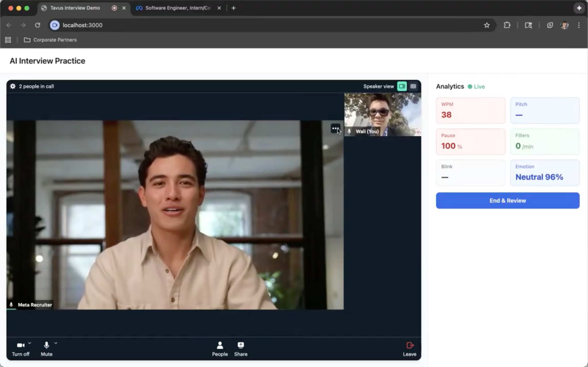Click End & Review button
This screenshot has width=588, height=367.
pos(507,201)
